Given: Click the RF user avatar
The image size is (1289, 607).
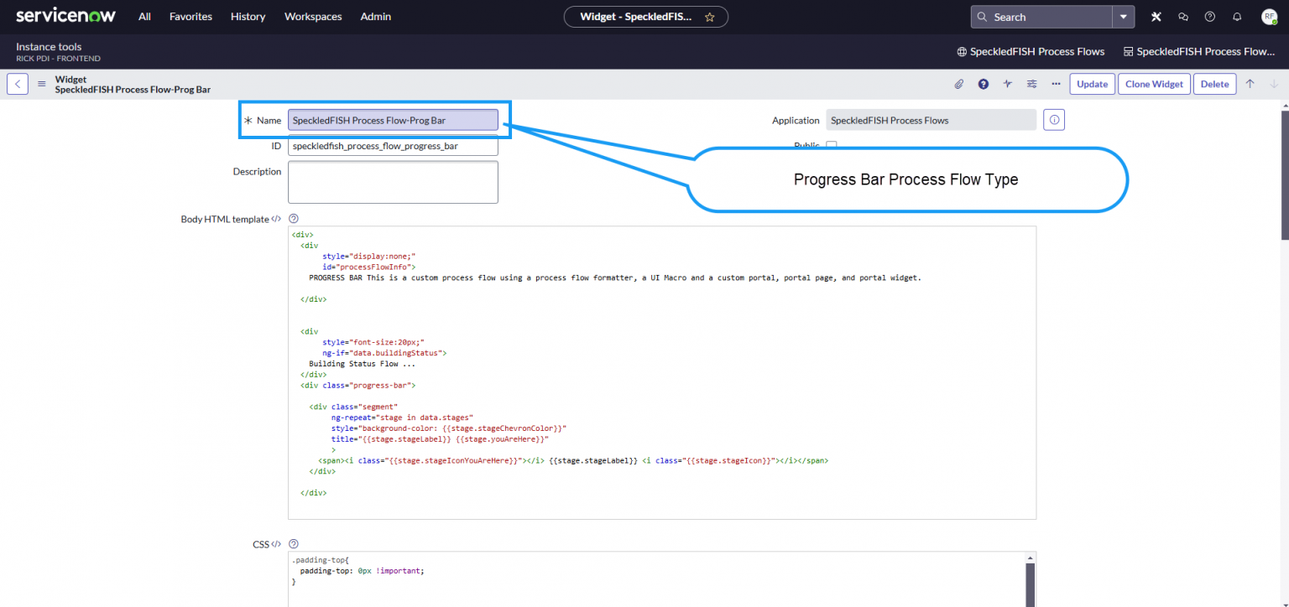Looking at the screenshot, I should click(1266, 16).
